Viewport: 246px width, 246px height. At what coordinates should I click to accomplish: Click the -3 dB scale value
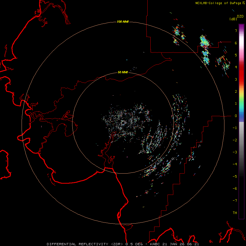point(235,152)
